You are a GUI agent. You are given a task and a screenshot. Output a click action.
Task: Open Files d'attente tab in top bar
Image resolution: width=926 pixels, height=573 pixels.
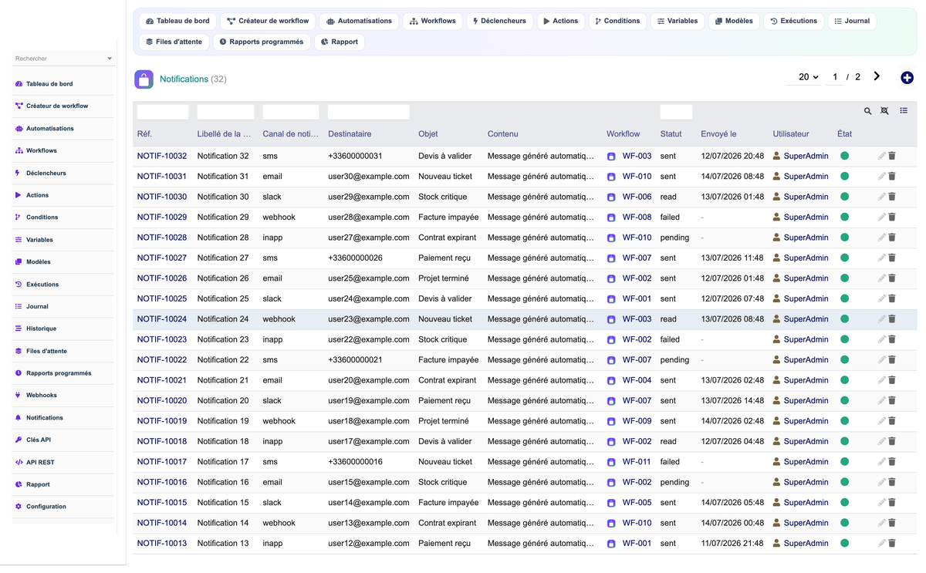coord(174,42)
